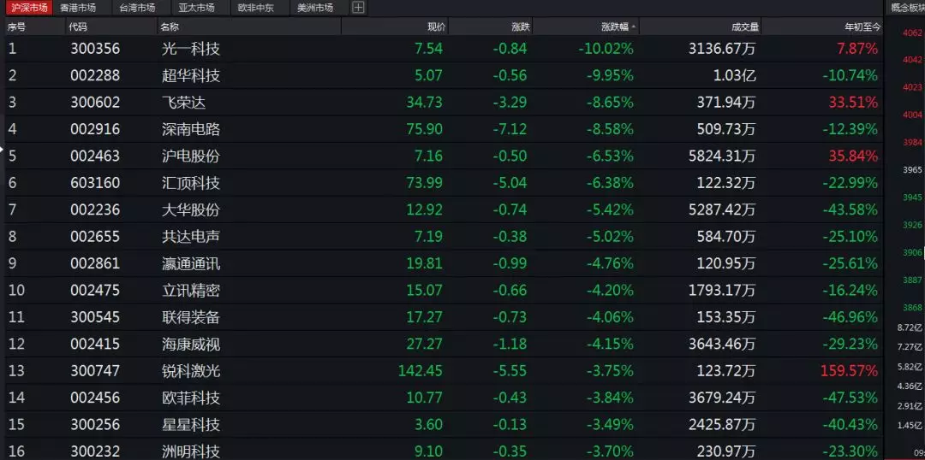The height and width of the screenshot is (460, 925).
Task: Click the -47.53% year-to-date value
Action: click(850, 398)
